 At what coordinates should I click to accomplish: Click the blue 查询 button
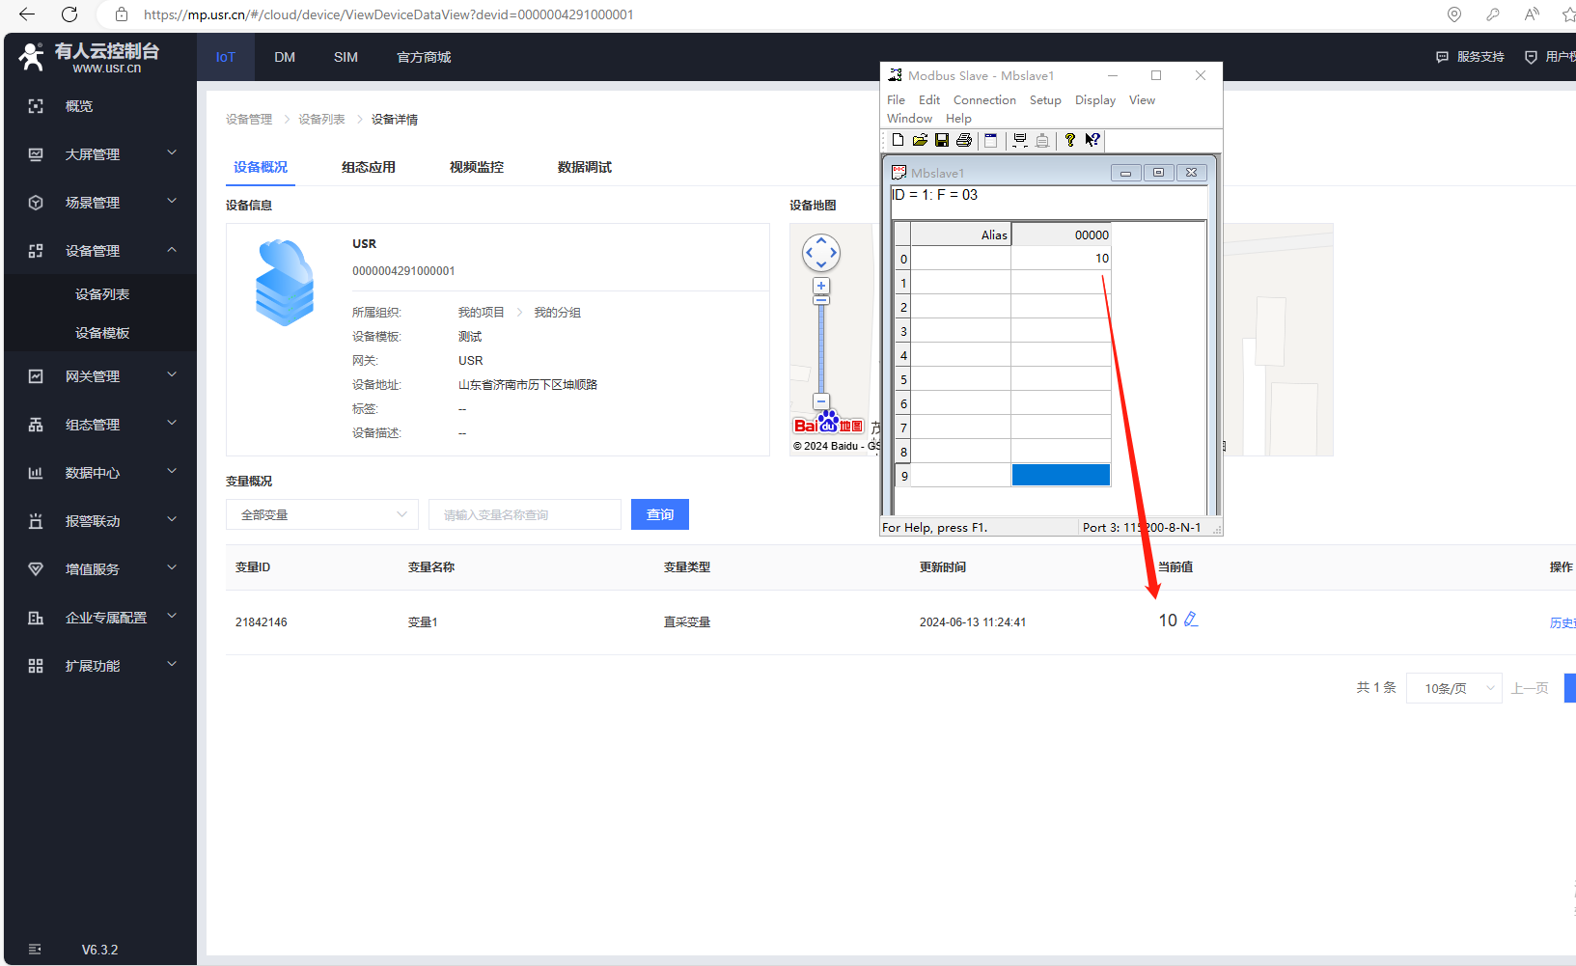pyautogui.click(x=660, y=514)
